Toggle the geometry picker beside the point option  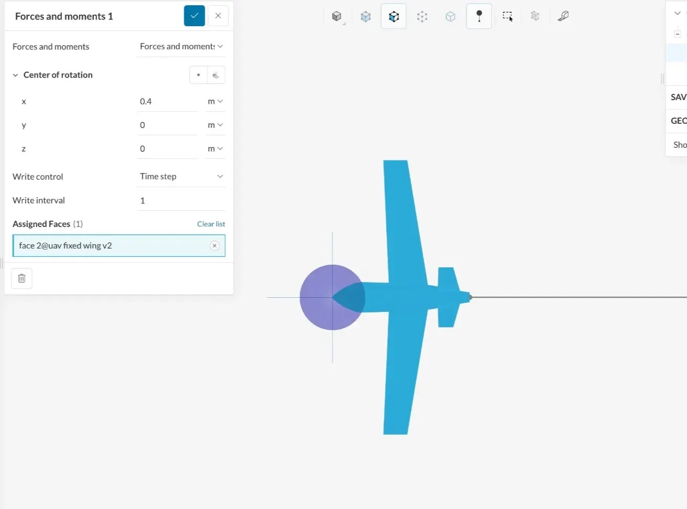216,74
